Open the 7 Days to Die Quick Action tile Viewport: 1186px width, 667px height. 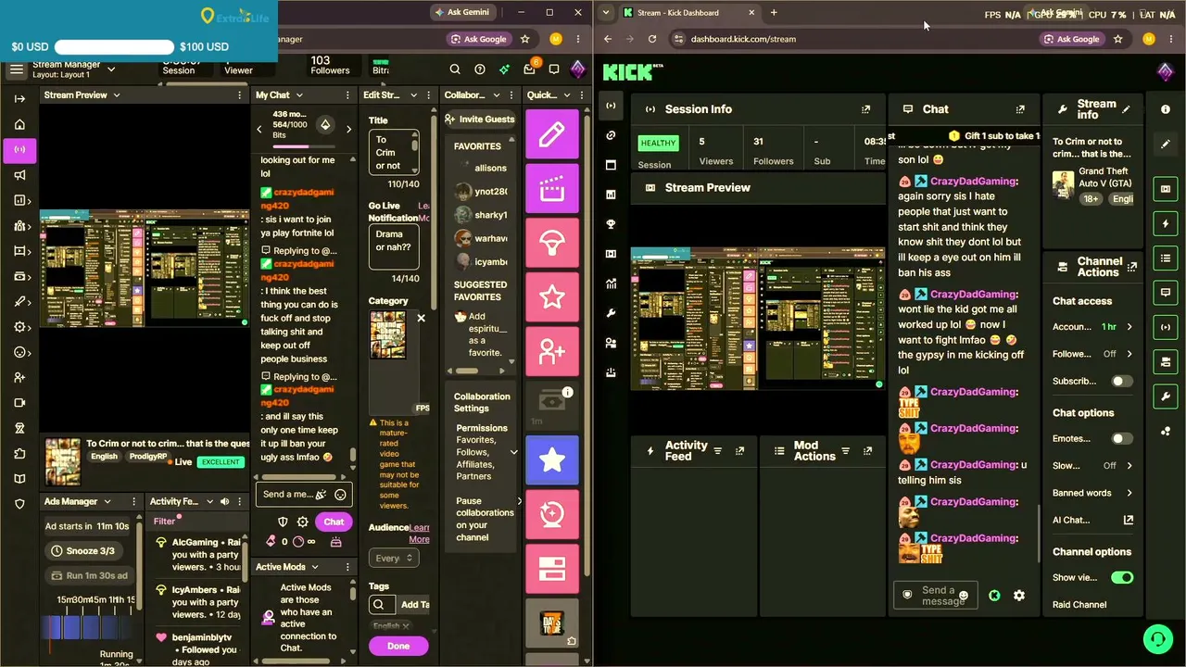[552, 623]
